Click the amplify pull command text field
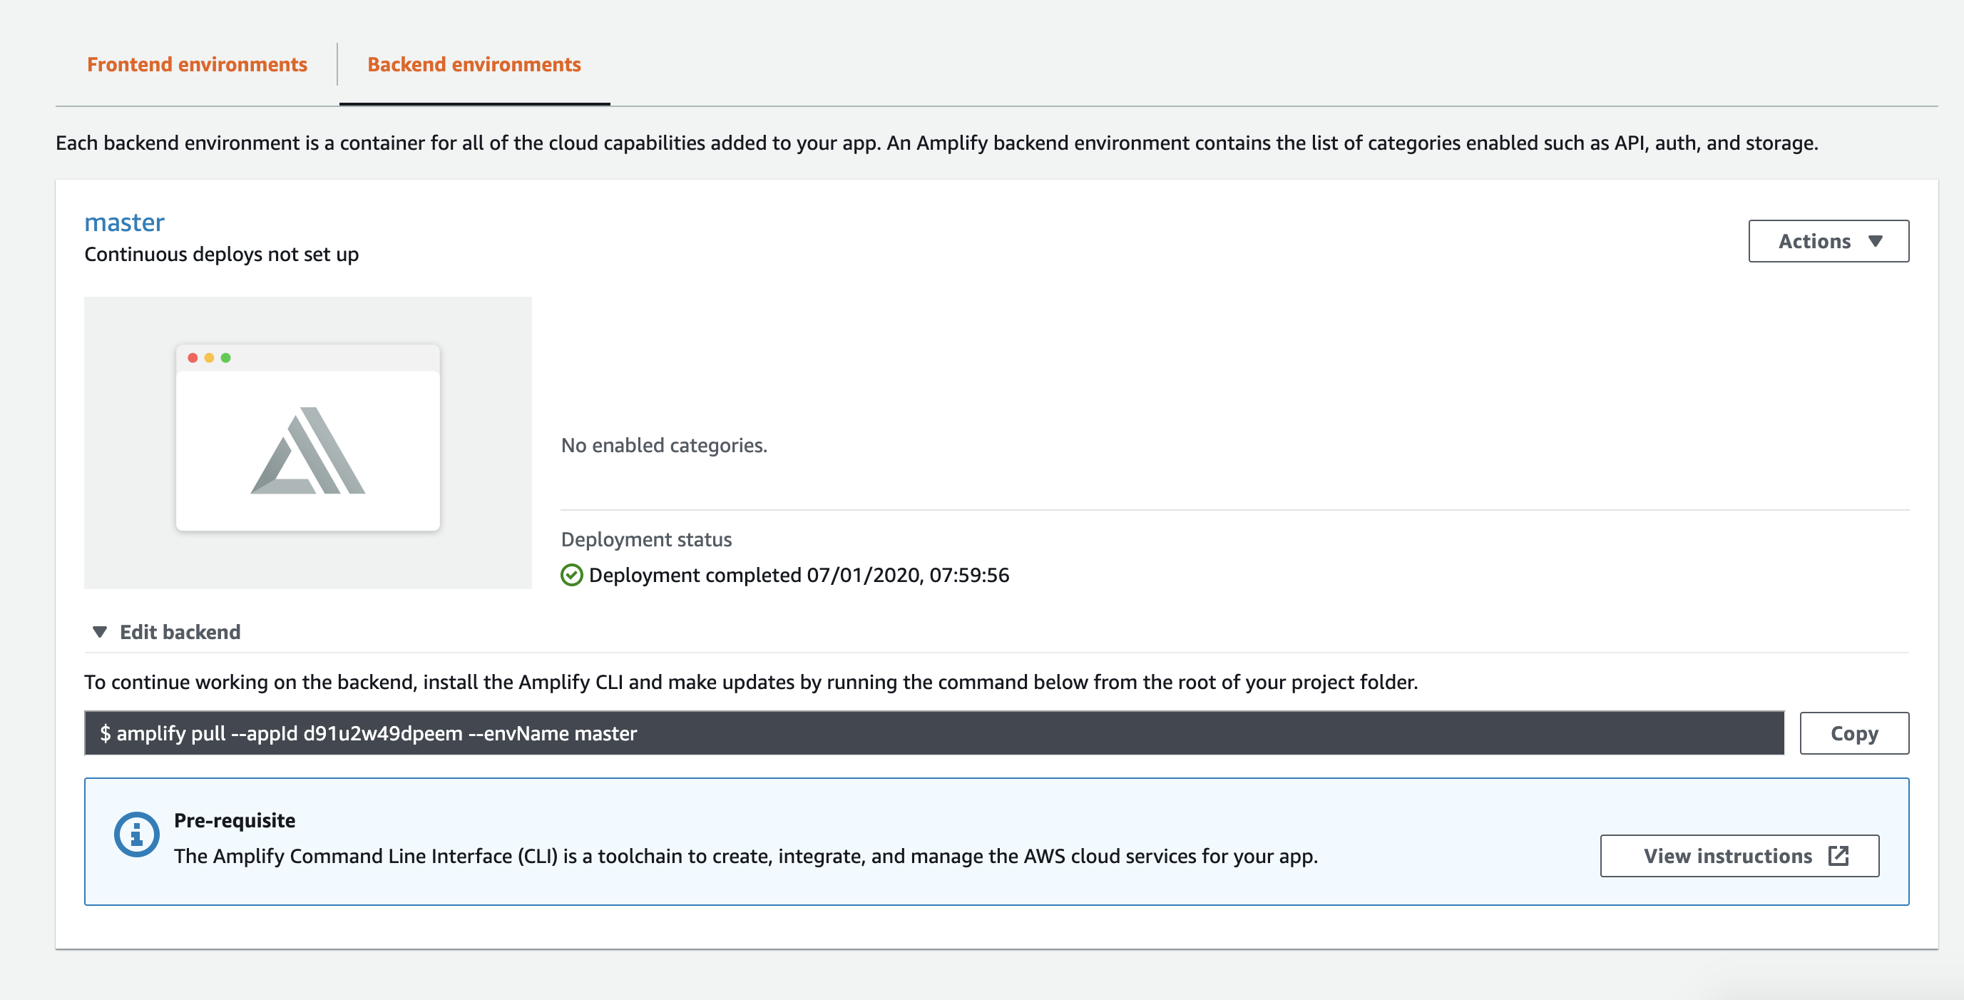1964x1000 pixels. pyautogui.click(x=934, y=733)
